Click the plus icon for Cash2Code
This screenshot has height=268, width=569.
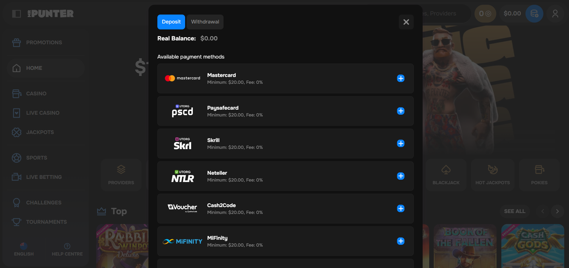tap(401, 209)
